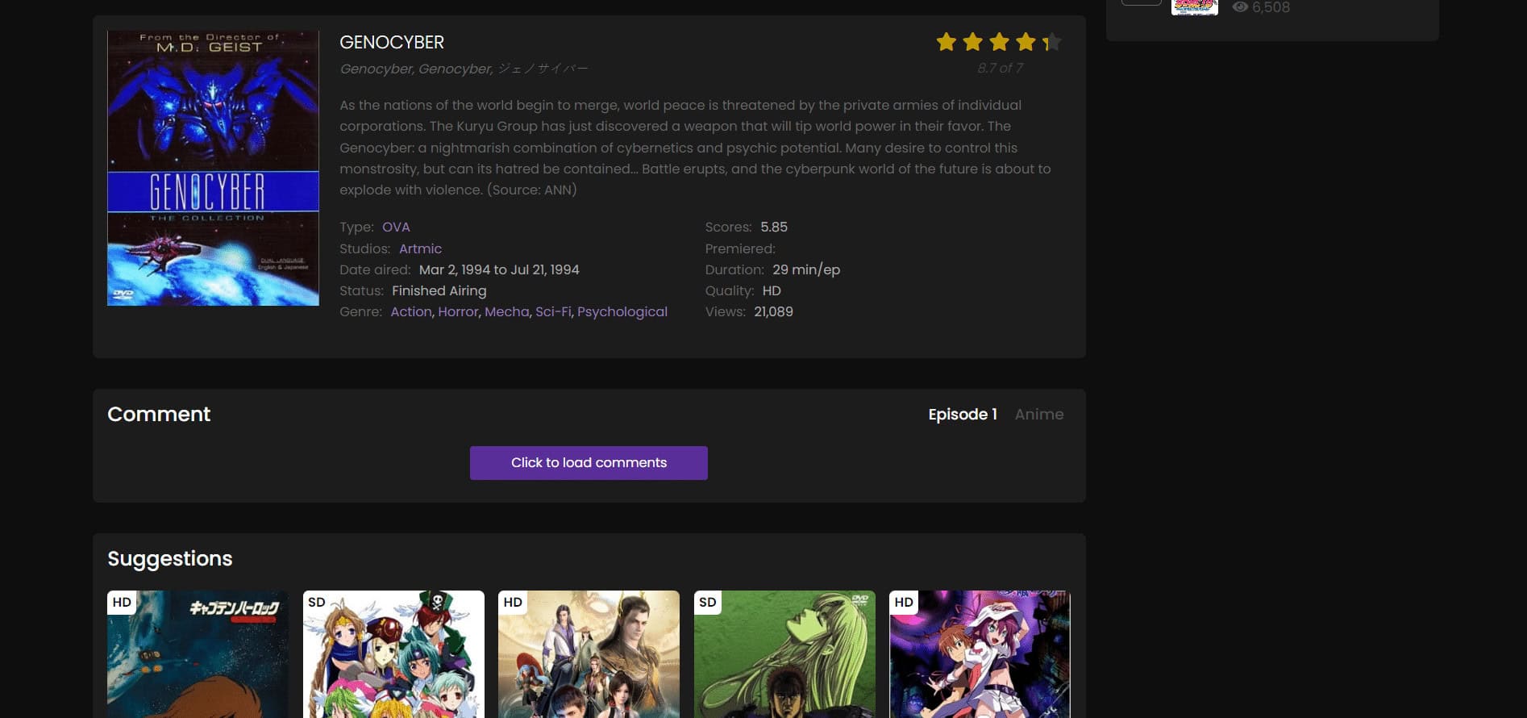Browse the Action genre link

pos(411,311)
